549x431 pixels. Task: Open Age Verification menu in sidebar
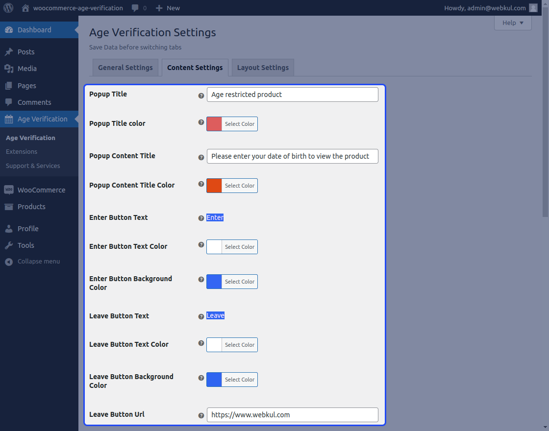click(42, 119)
